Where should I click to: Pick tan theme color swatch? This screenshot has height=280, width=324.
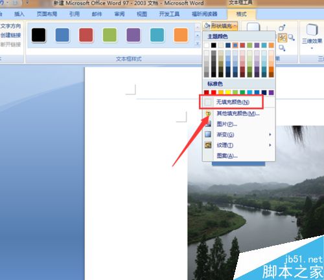pyautogui.click(x=221, y=45)
